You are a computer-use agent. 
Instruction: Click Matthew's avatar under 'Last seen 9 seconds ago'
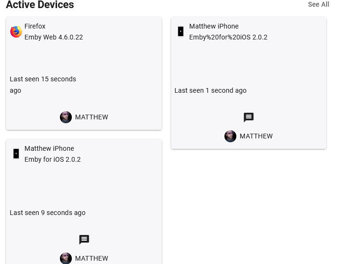[x=66, y=258]
